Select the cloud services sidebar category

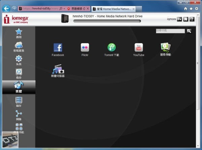click(19, 47)
